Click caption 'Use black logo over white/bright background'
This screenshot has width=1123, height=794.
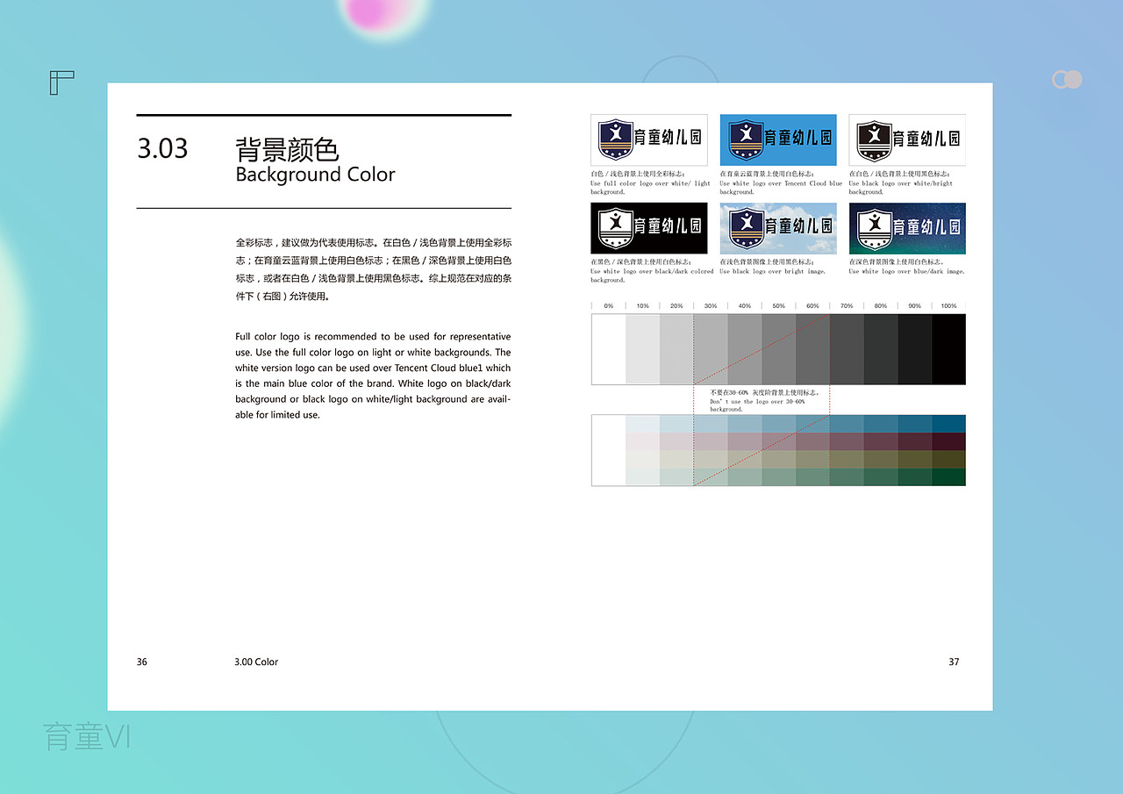tap(900, 187)
